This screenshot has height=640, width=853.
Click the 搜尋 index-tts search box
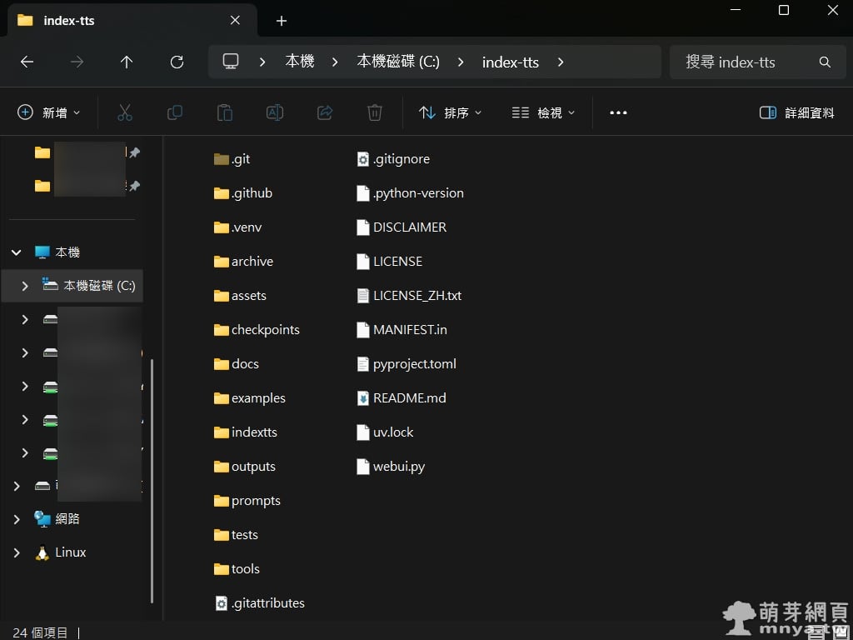pyautogui.click(x=746, y=62)
